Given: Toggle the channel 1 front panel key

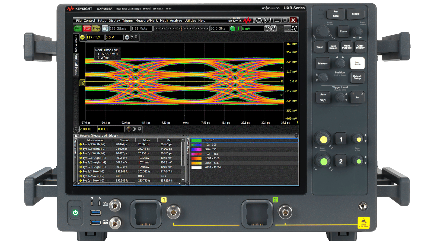Looking at the screenshot, I should 341,139.
